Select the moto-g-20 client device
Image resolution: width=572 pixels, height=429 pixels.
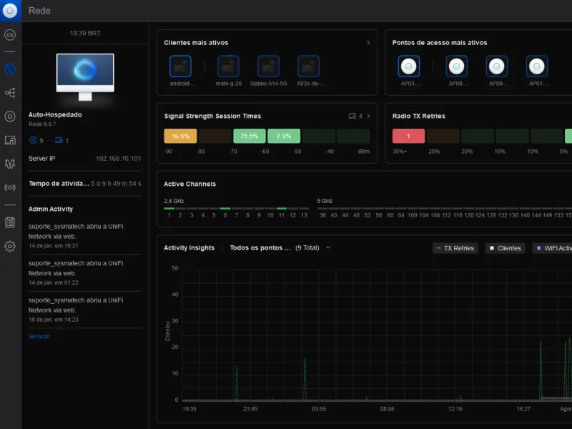229,67
